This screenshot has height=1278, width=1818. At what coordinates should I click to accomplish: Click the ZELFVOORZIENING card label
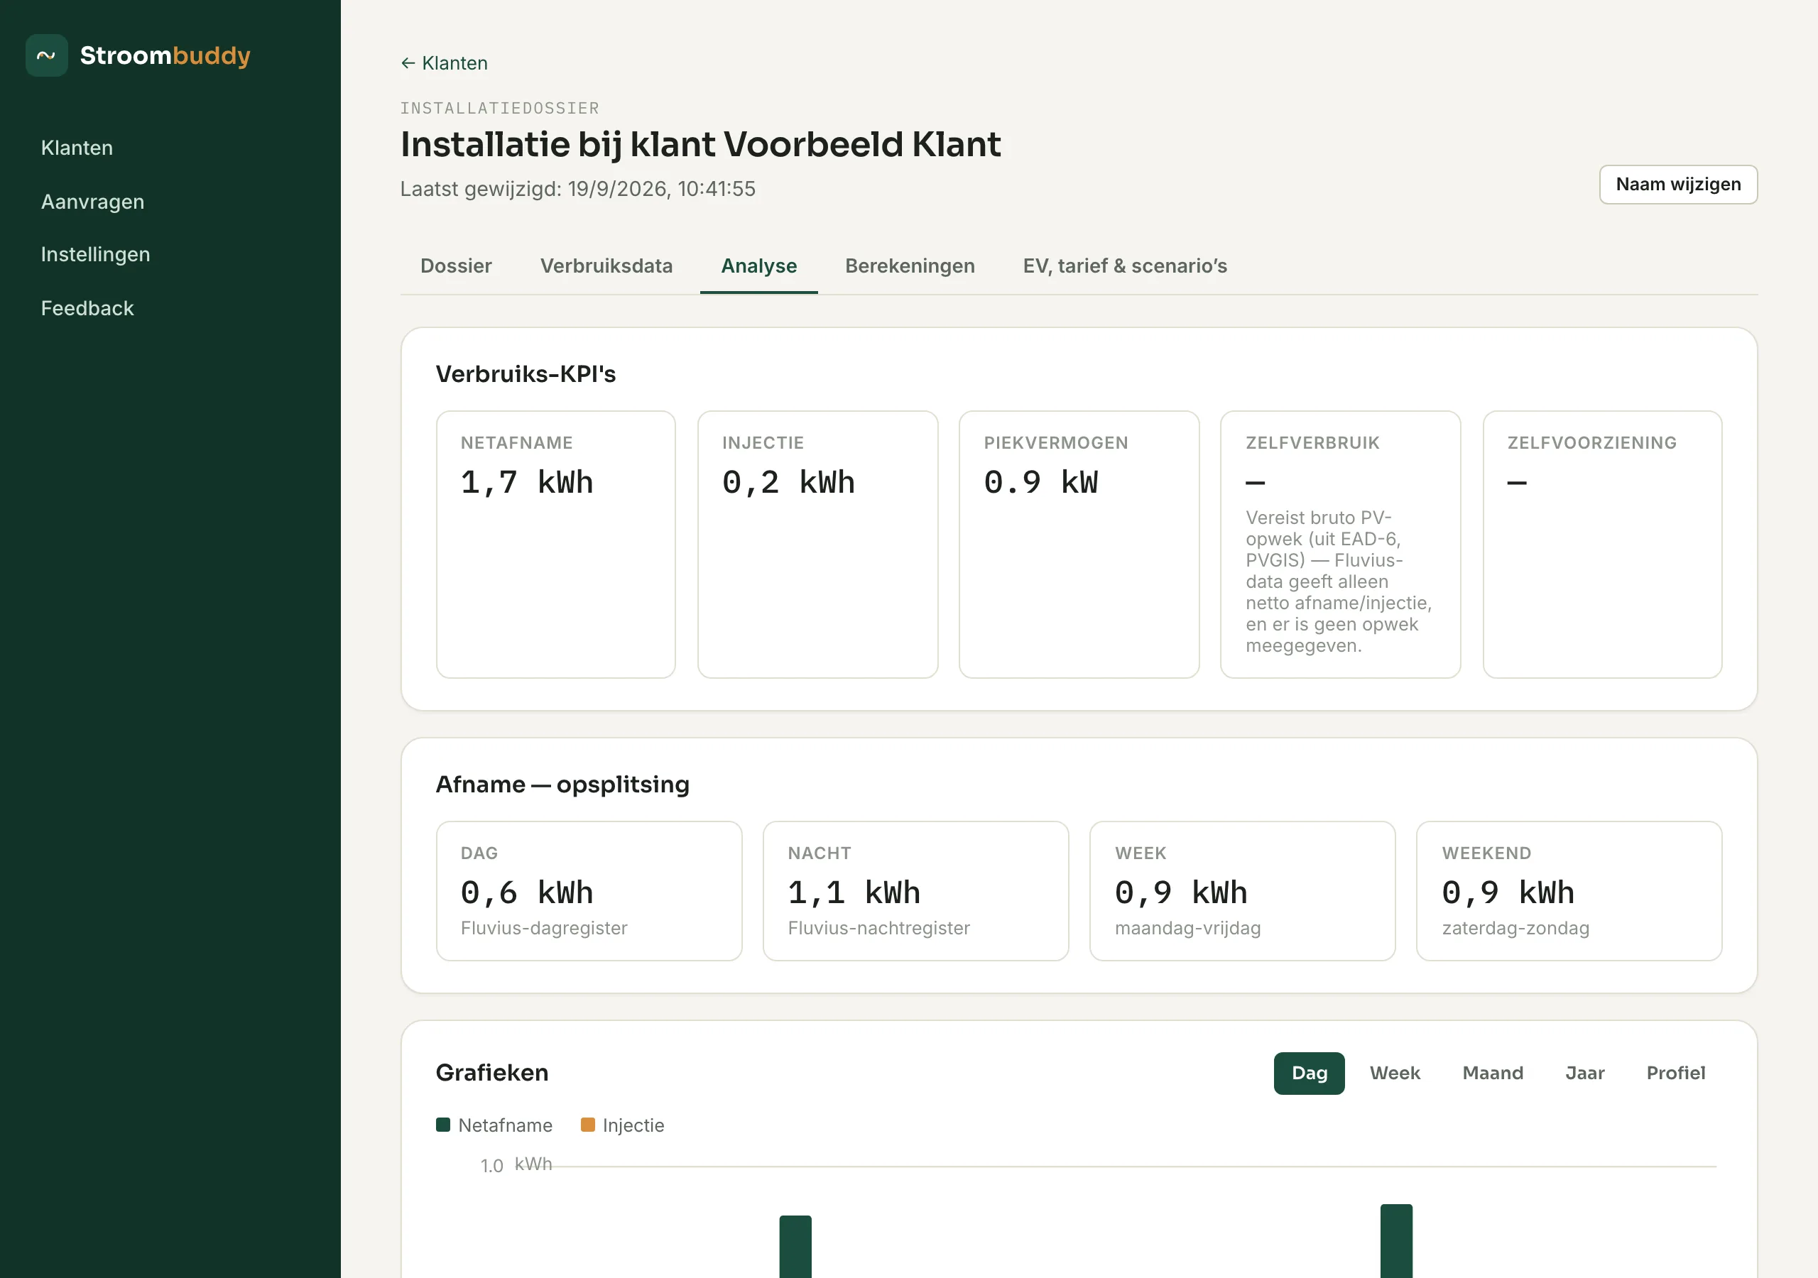[1591, 442]
